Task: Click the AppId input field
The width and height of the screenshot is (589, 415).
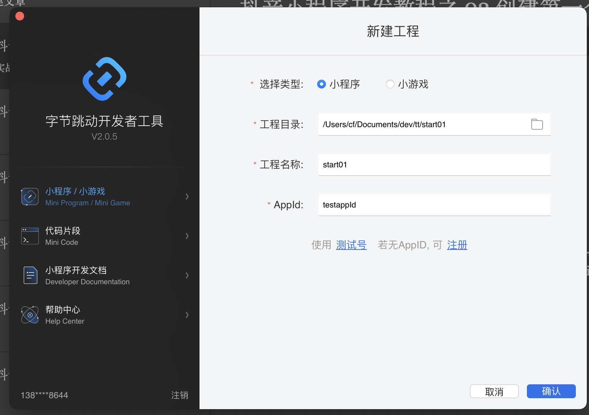Action: click(434, 205)
